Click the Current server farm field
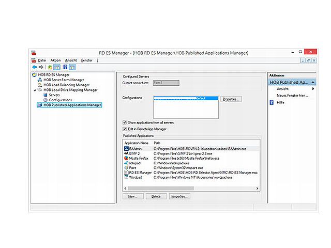The image size is (331, 248). click(x=166, y=83)
